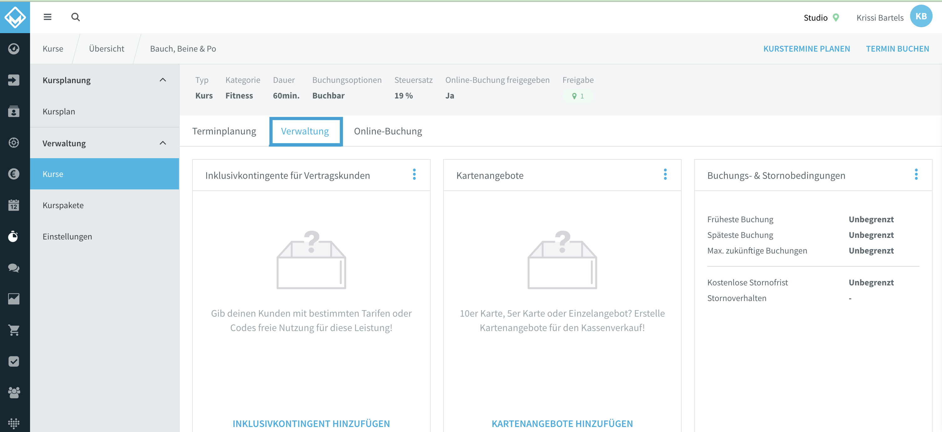This screenshot has width=942, height=432.
Task: Open the dashboard gauge icon in sidebar
Action: tap(14, 48)
